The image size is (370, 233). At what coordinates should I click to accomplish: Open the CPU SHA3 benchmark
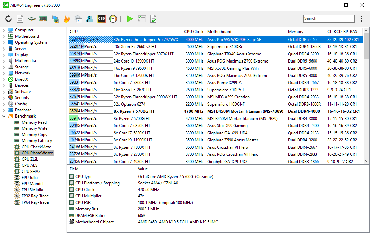31,171
